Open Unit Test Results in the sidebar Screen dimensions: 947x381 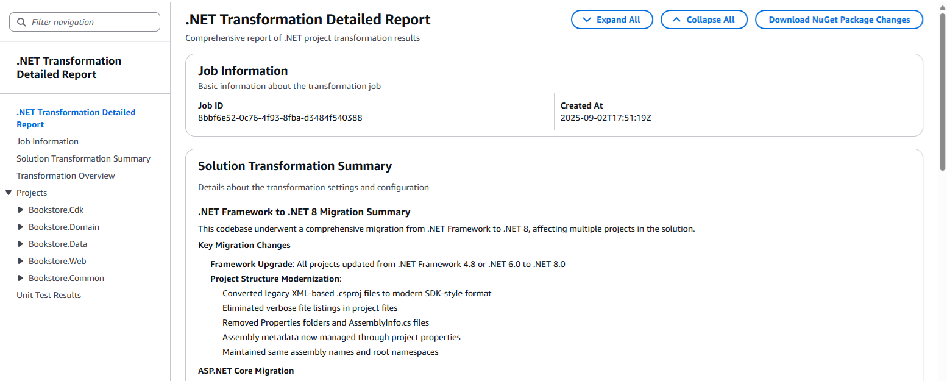(48, 294)
